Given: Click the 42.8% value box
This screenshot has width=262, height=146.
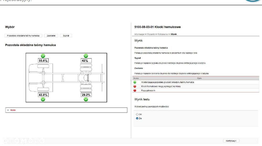Looking at the screenshot, I should pos(43,95).
